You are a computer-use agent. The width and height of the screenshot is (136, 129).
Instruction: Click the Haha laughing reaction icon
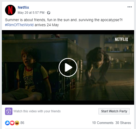tap(17, 123)
